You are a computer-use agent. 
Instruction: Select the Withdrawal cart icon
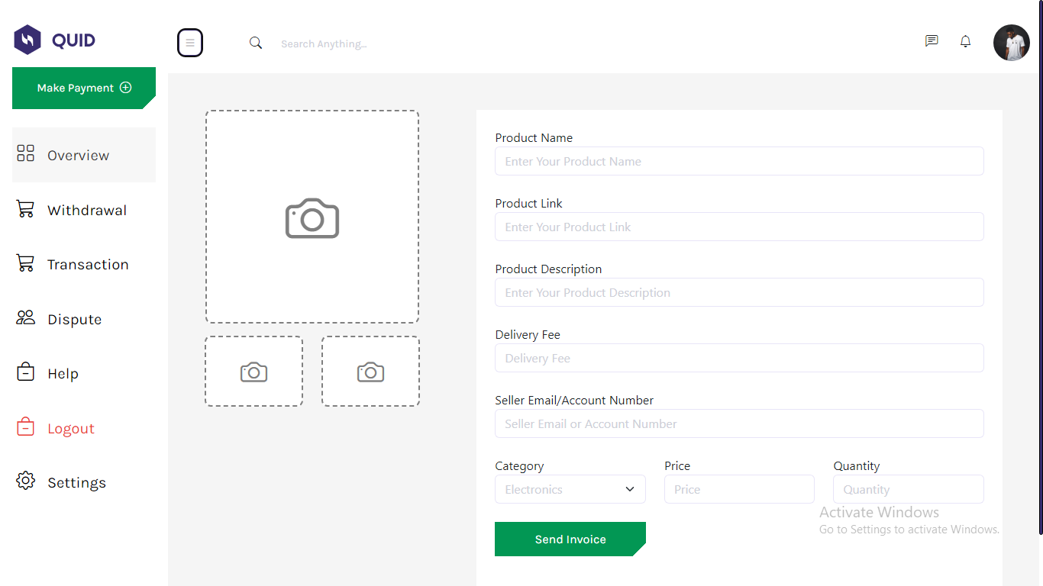click(x=25, y=209)
